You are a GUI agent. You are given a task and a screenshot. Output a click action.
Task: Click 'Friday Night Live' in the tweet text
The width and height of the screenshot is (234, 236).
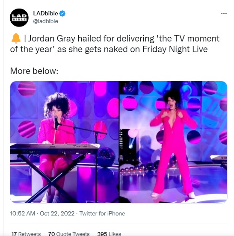coord(175,49)
